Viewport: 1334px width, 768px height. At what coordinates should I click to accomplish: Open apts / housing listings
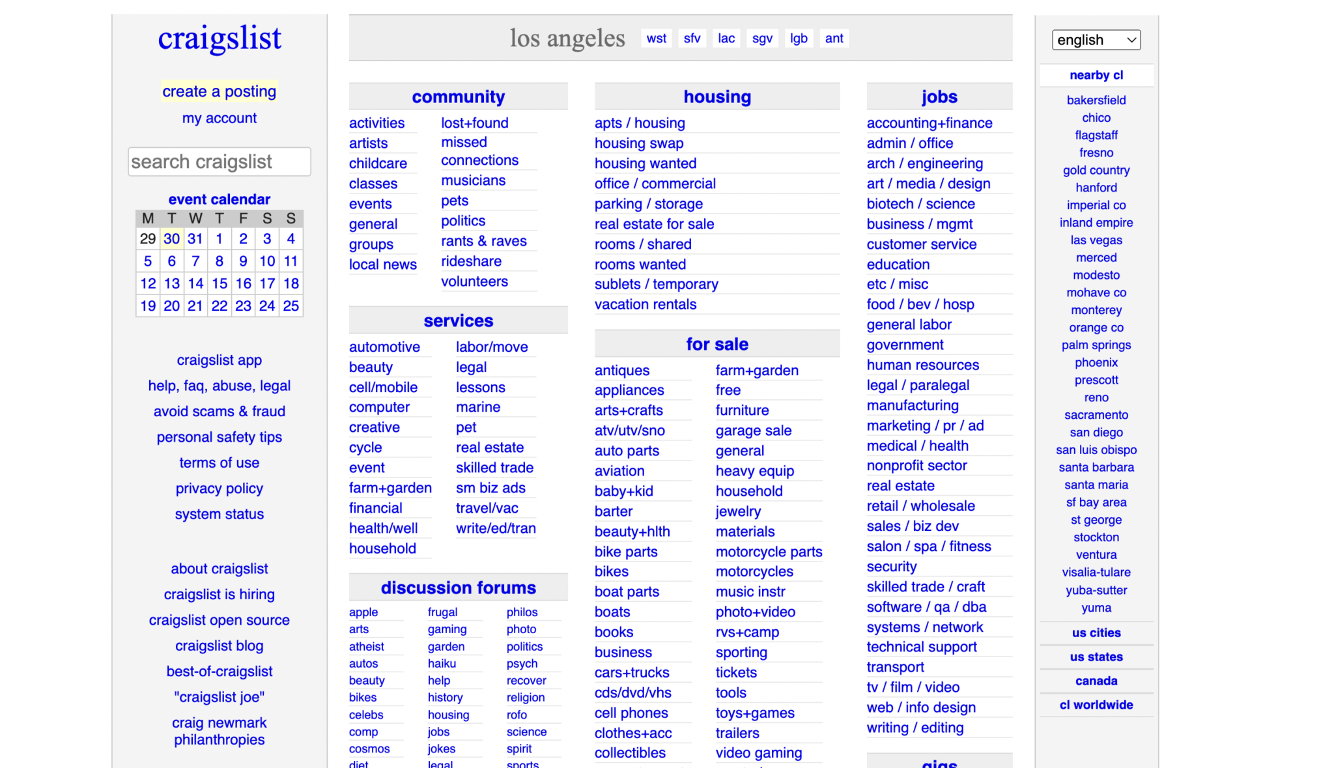[x=639, y=123]
